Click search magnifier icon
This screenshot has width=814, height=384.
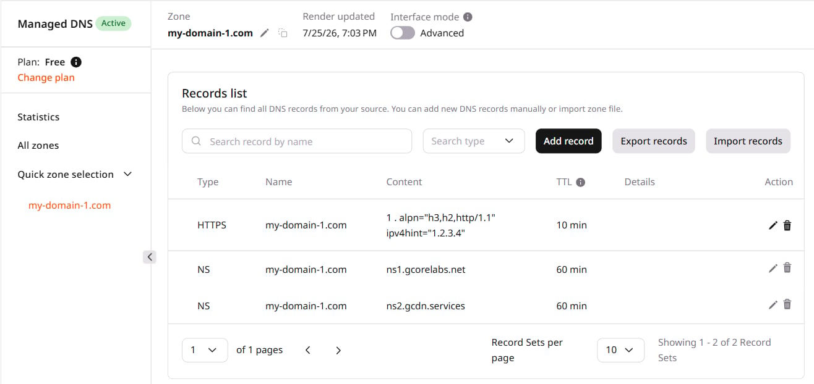point(197,141)
